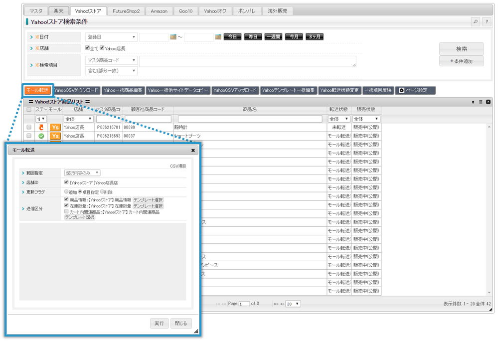Screen dimensions: 498x341
Task: Collapse the product list panel with the round icon
Action: click(x=488, y=102)
